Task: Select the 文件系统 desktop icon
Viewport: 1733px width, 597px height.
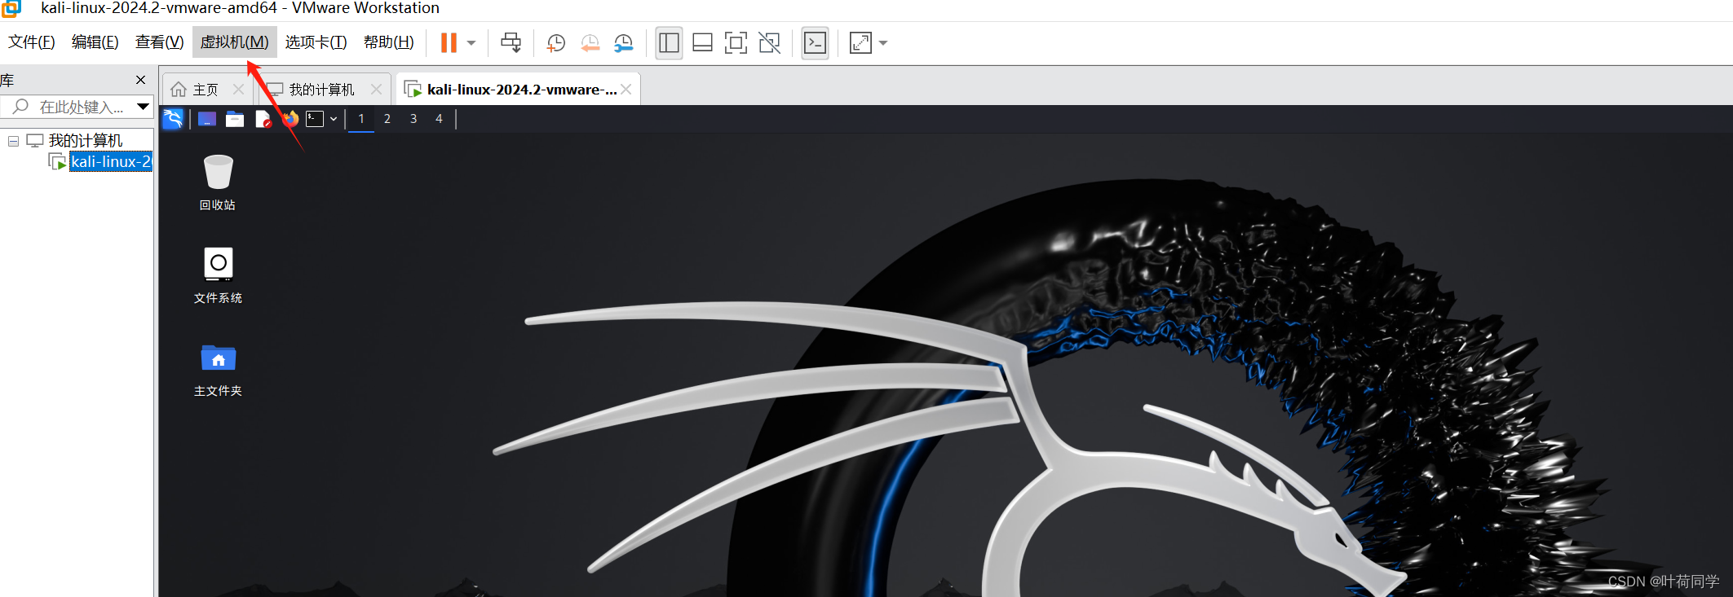Action: [218, 275]
